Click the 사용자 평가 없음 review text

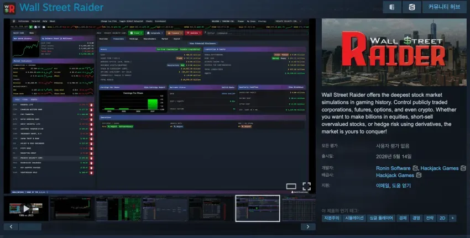393,146
